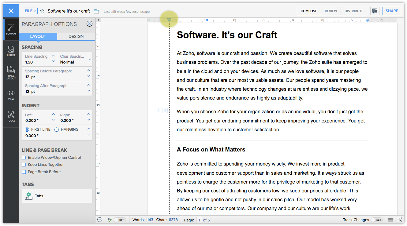Switch to the Layout tab
Image resolution: width=407 pixels, height=226 pixels.
point(38,36)
